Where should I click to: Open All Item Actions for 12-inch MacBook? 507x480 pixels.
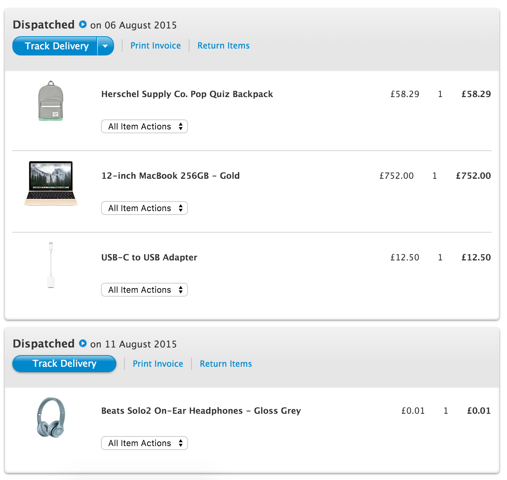click(x=144, y=208)
